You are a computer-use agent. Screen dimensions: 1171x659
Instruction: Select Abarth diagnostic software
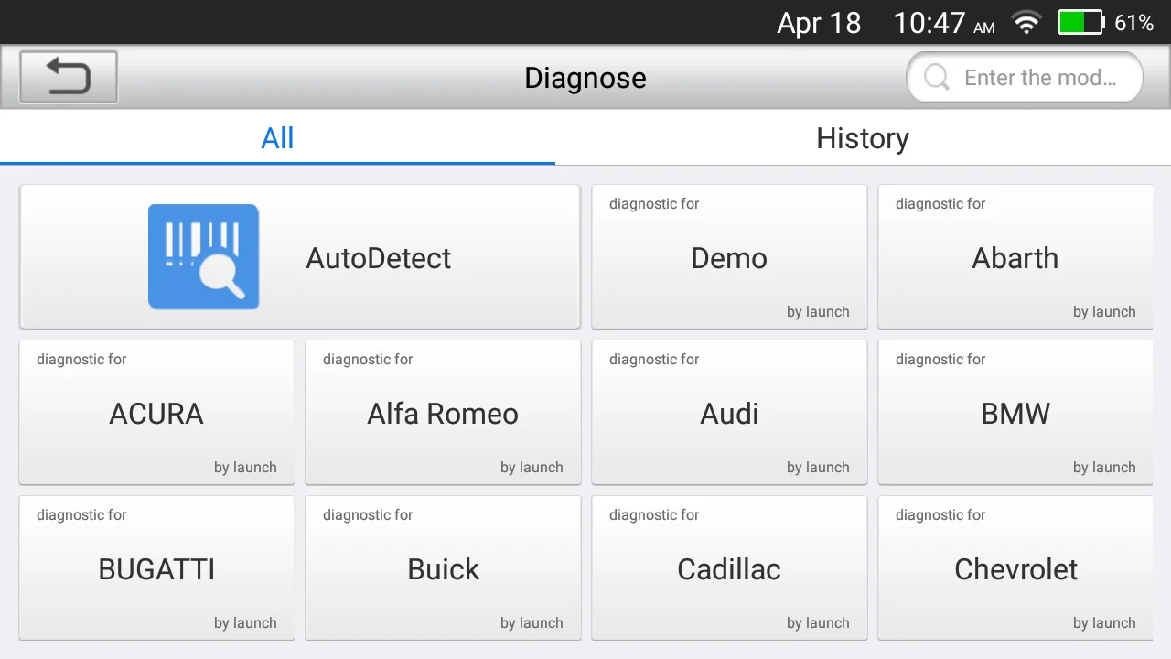click(1015, 258)
